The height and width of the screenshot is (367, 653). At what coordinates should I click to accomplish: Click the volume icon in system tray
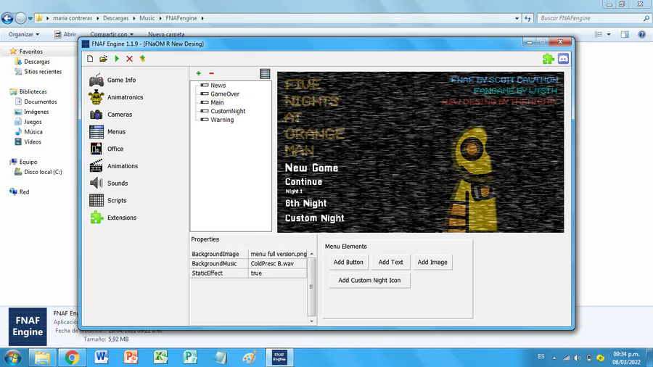click(578, 358)
